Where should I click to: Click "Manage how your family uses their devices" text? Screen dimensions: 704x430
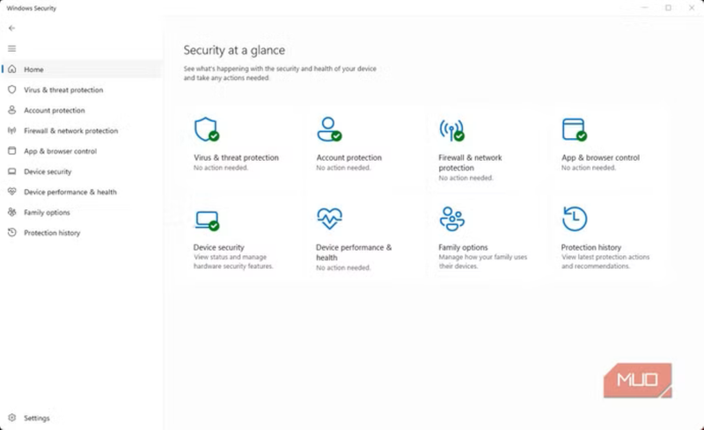[x=483, y=262]
